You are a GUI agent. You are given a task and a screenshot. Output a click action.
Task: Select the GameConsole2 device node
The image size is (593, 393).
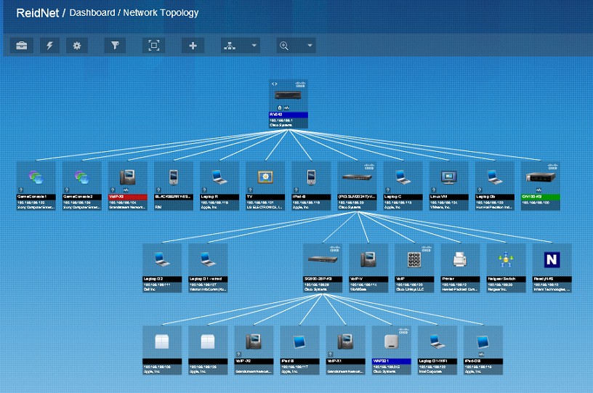pyautogui.click(x=81, y=186)
